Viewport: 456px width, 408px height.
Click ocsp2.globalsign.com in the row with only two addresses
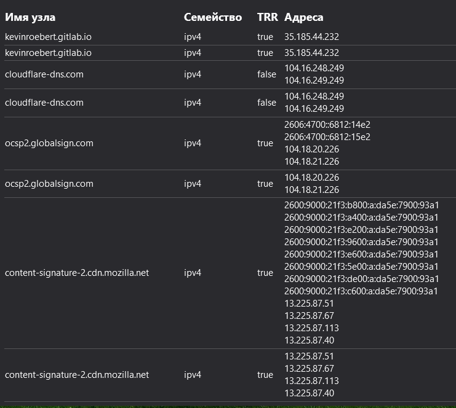(x=49, y=184)
